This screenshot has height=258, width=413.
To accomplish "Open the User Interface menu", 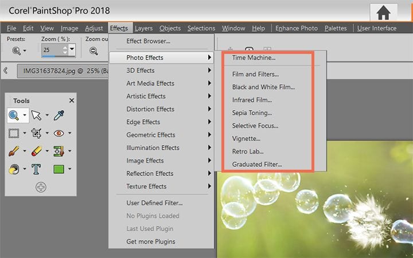I will click(x=377, y=28).
